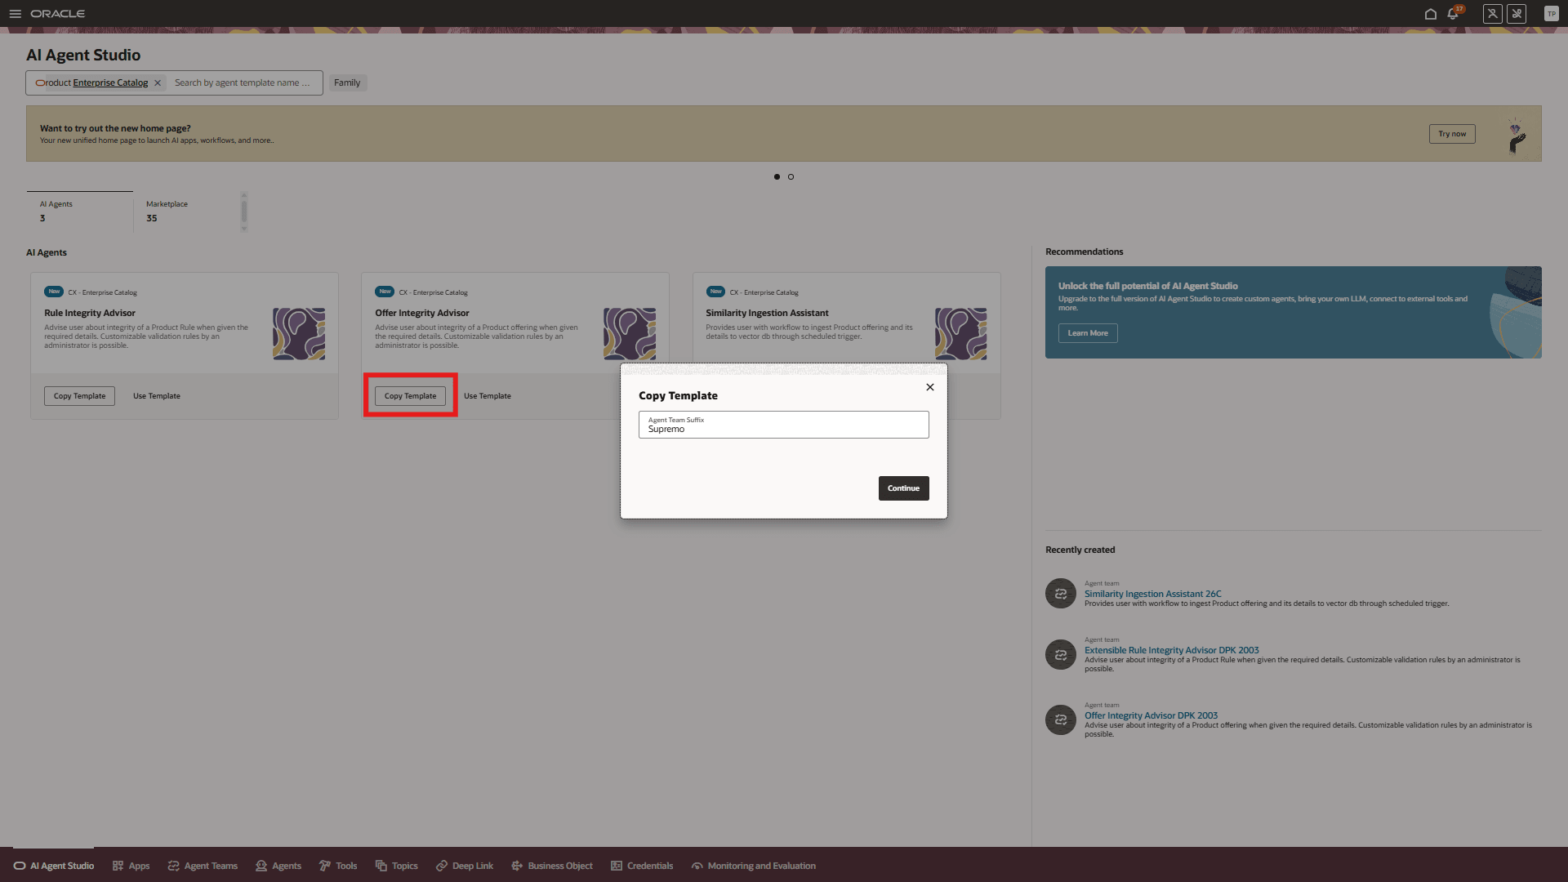
Task: Open notifications bell with 17 badge
Action: [x=1454, y=14]
